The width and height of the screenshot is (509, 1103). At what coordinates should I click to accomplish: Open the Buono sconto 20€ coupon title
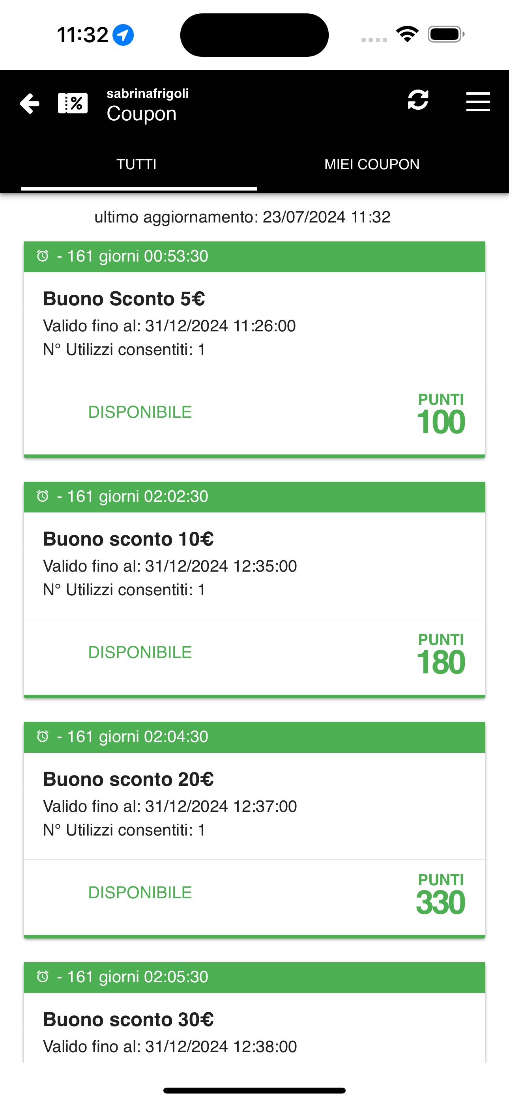click(128, 779)
